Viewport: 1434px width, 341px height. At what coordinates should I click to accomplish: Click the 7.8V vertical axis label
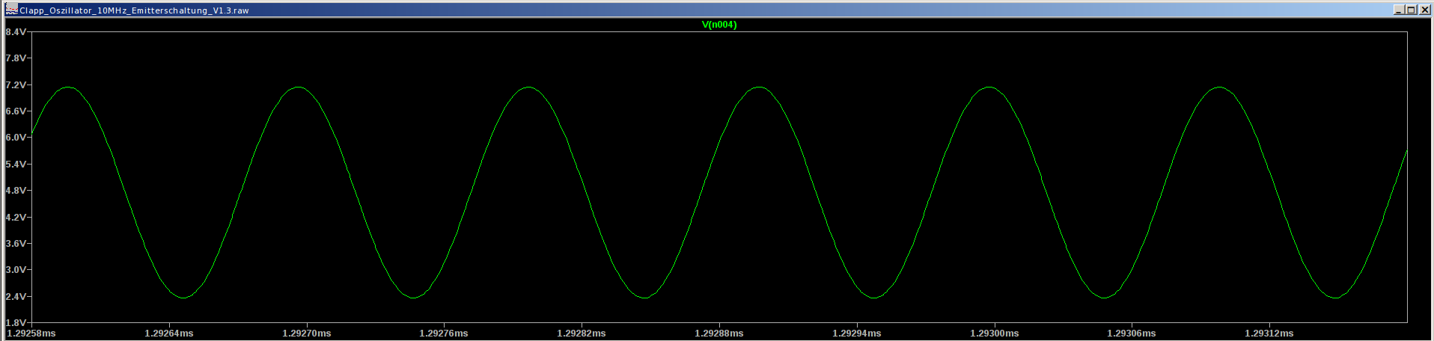[16, 58]
